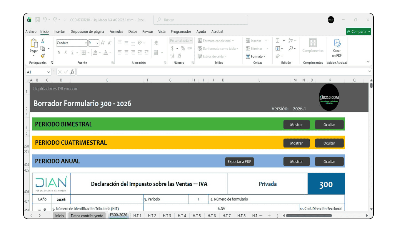Click the magnifying glass search icon in Edición
This screenshot has height=232, width=397.
tap(291, 48)
